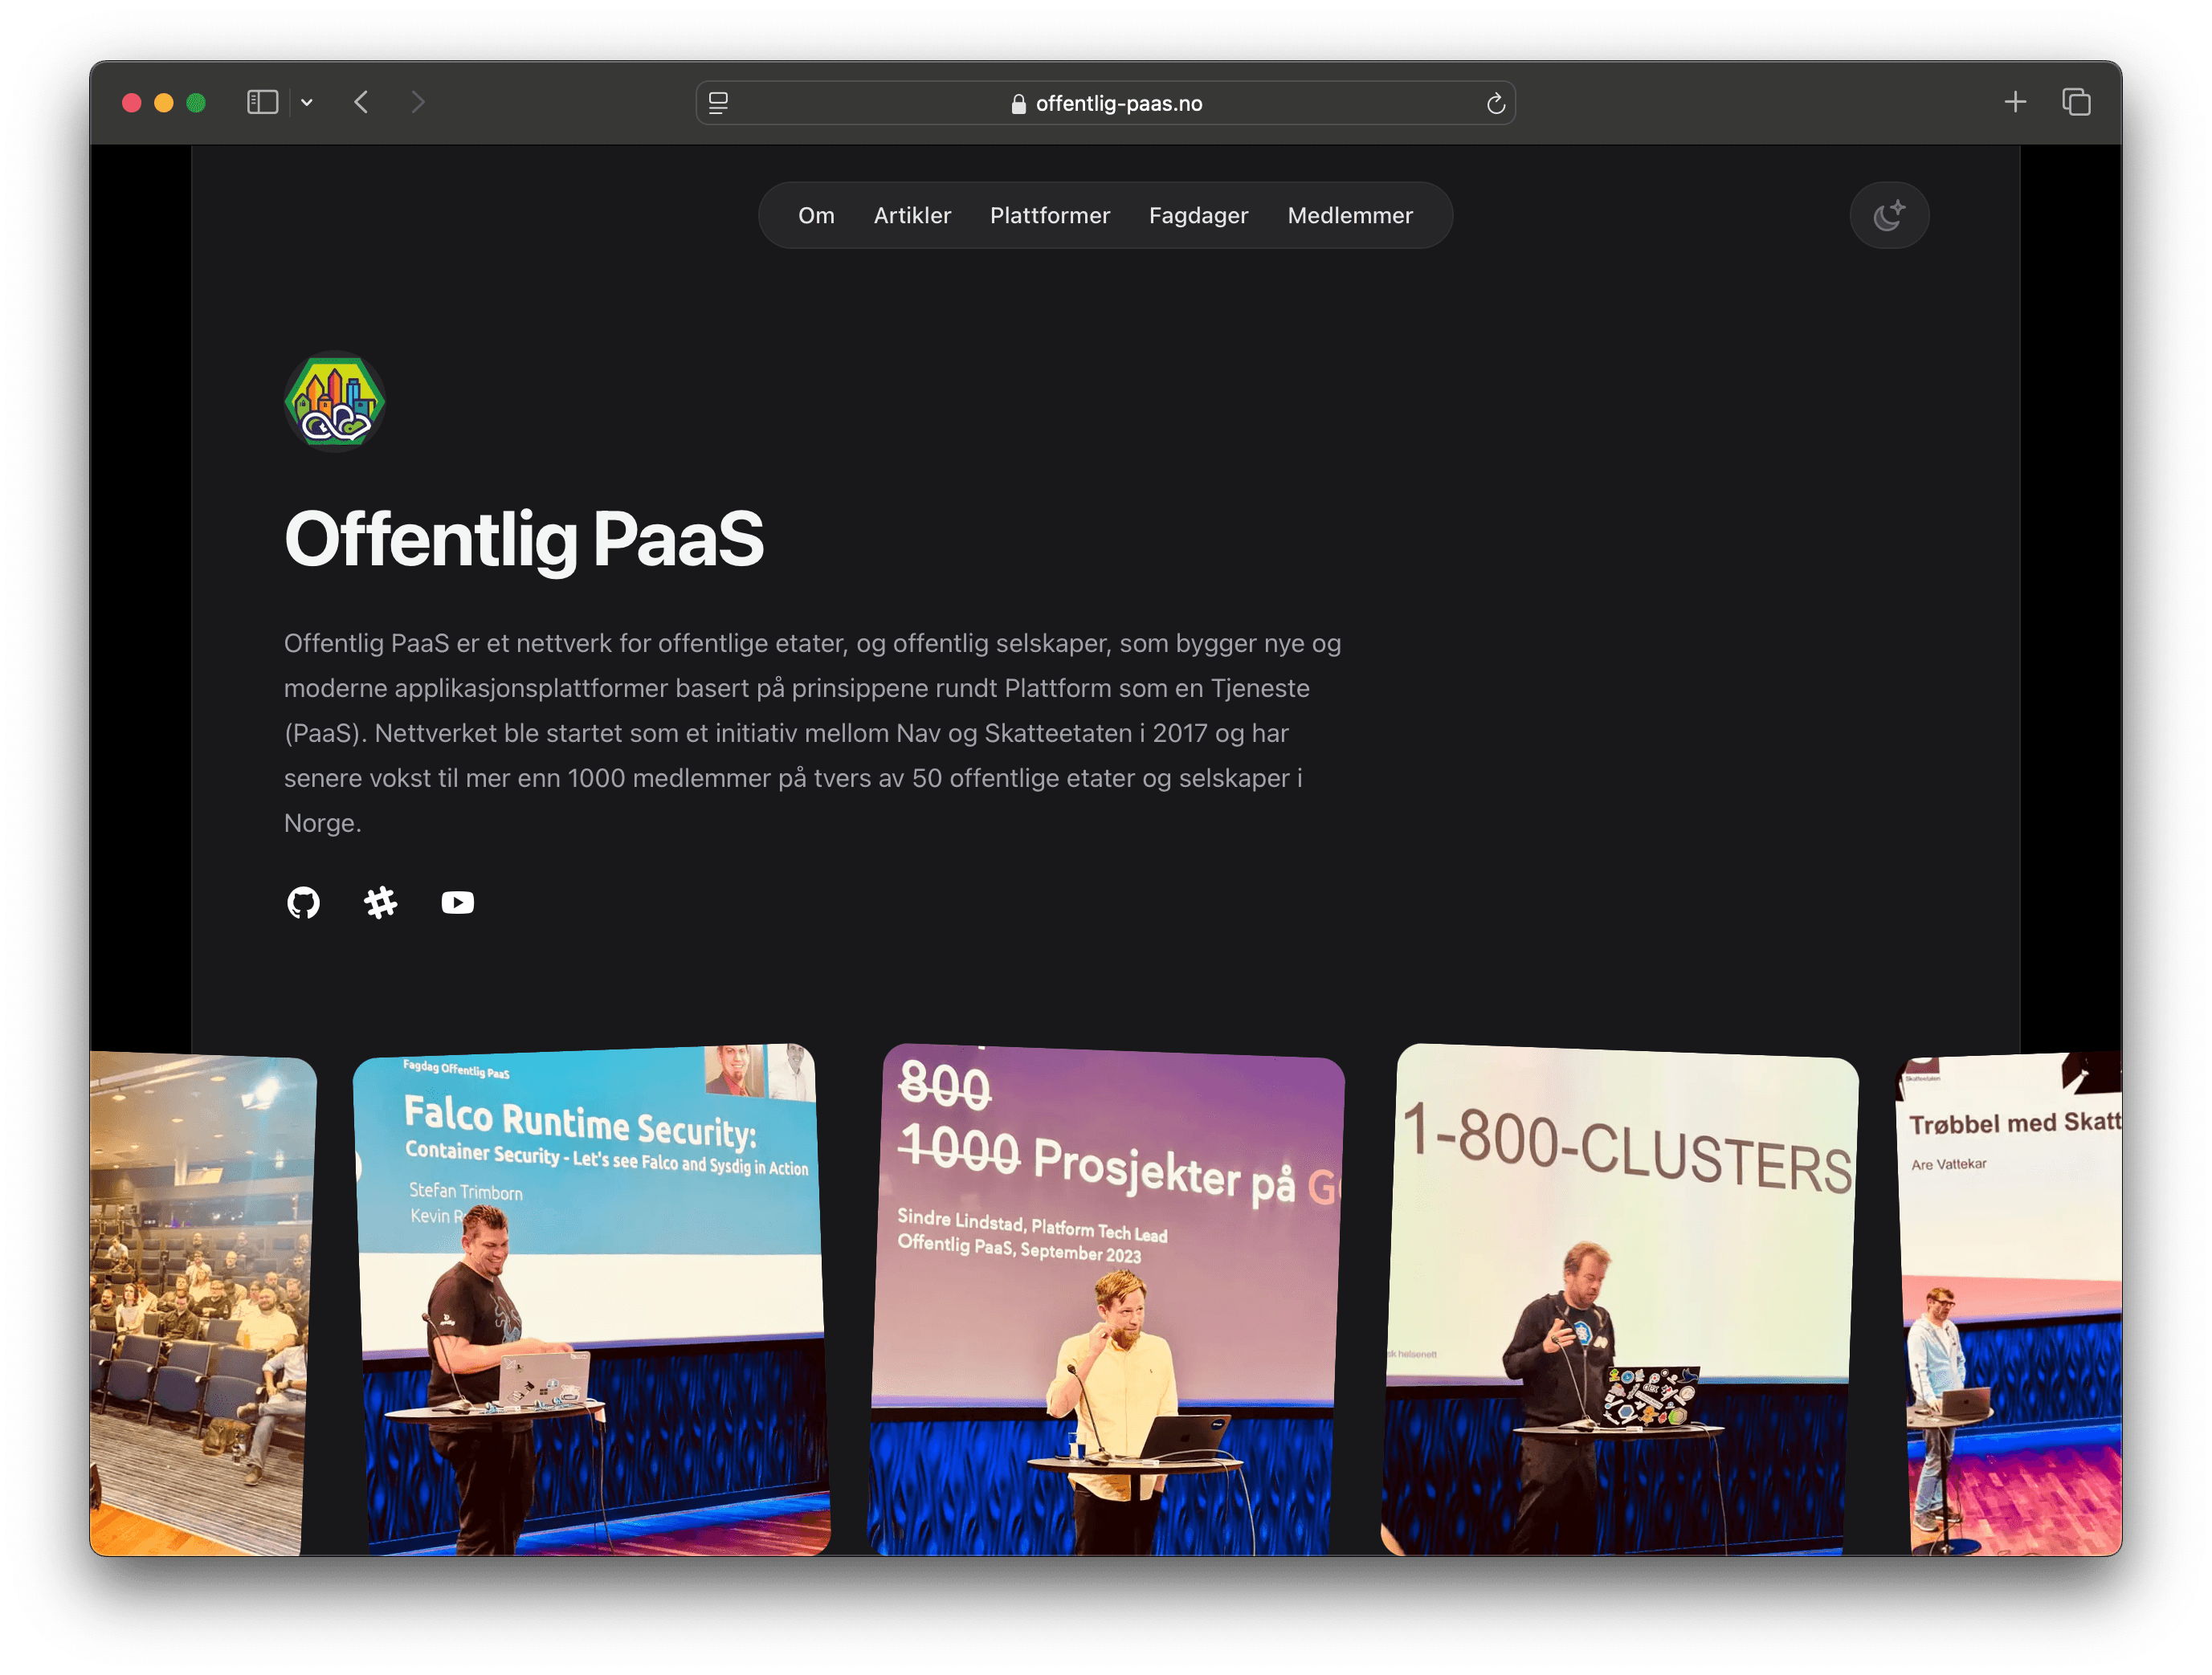Viewport: 2212px width, 1675px height.
Task: Navigate to the Medlemmer page
Action: [1349, 216]
